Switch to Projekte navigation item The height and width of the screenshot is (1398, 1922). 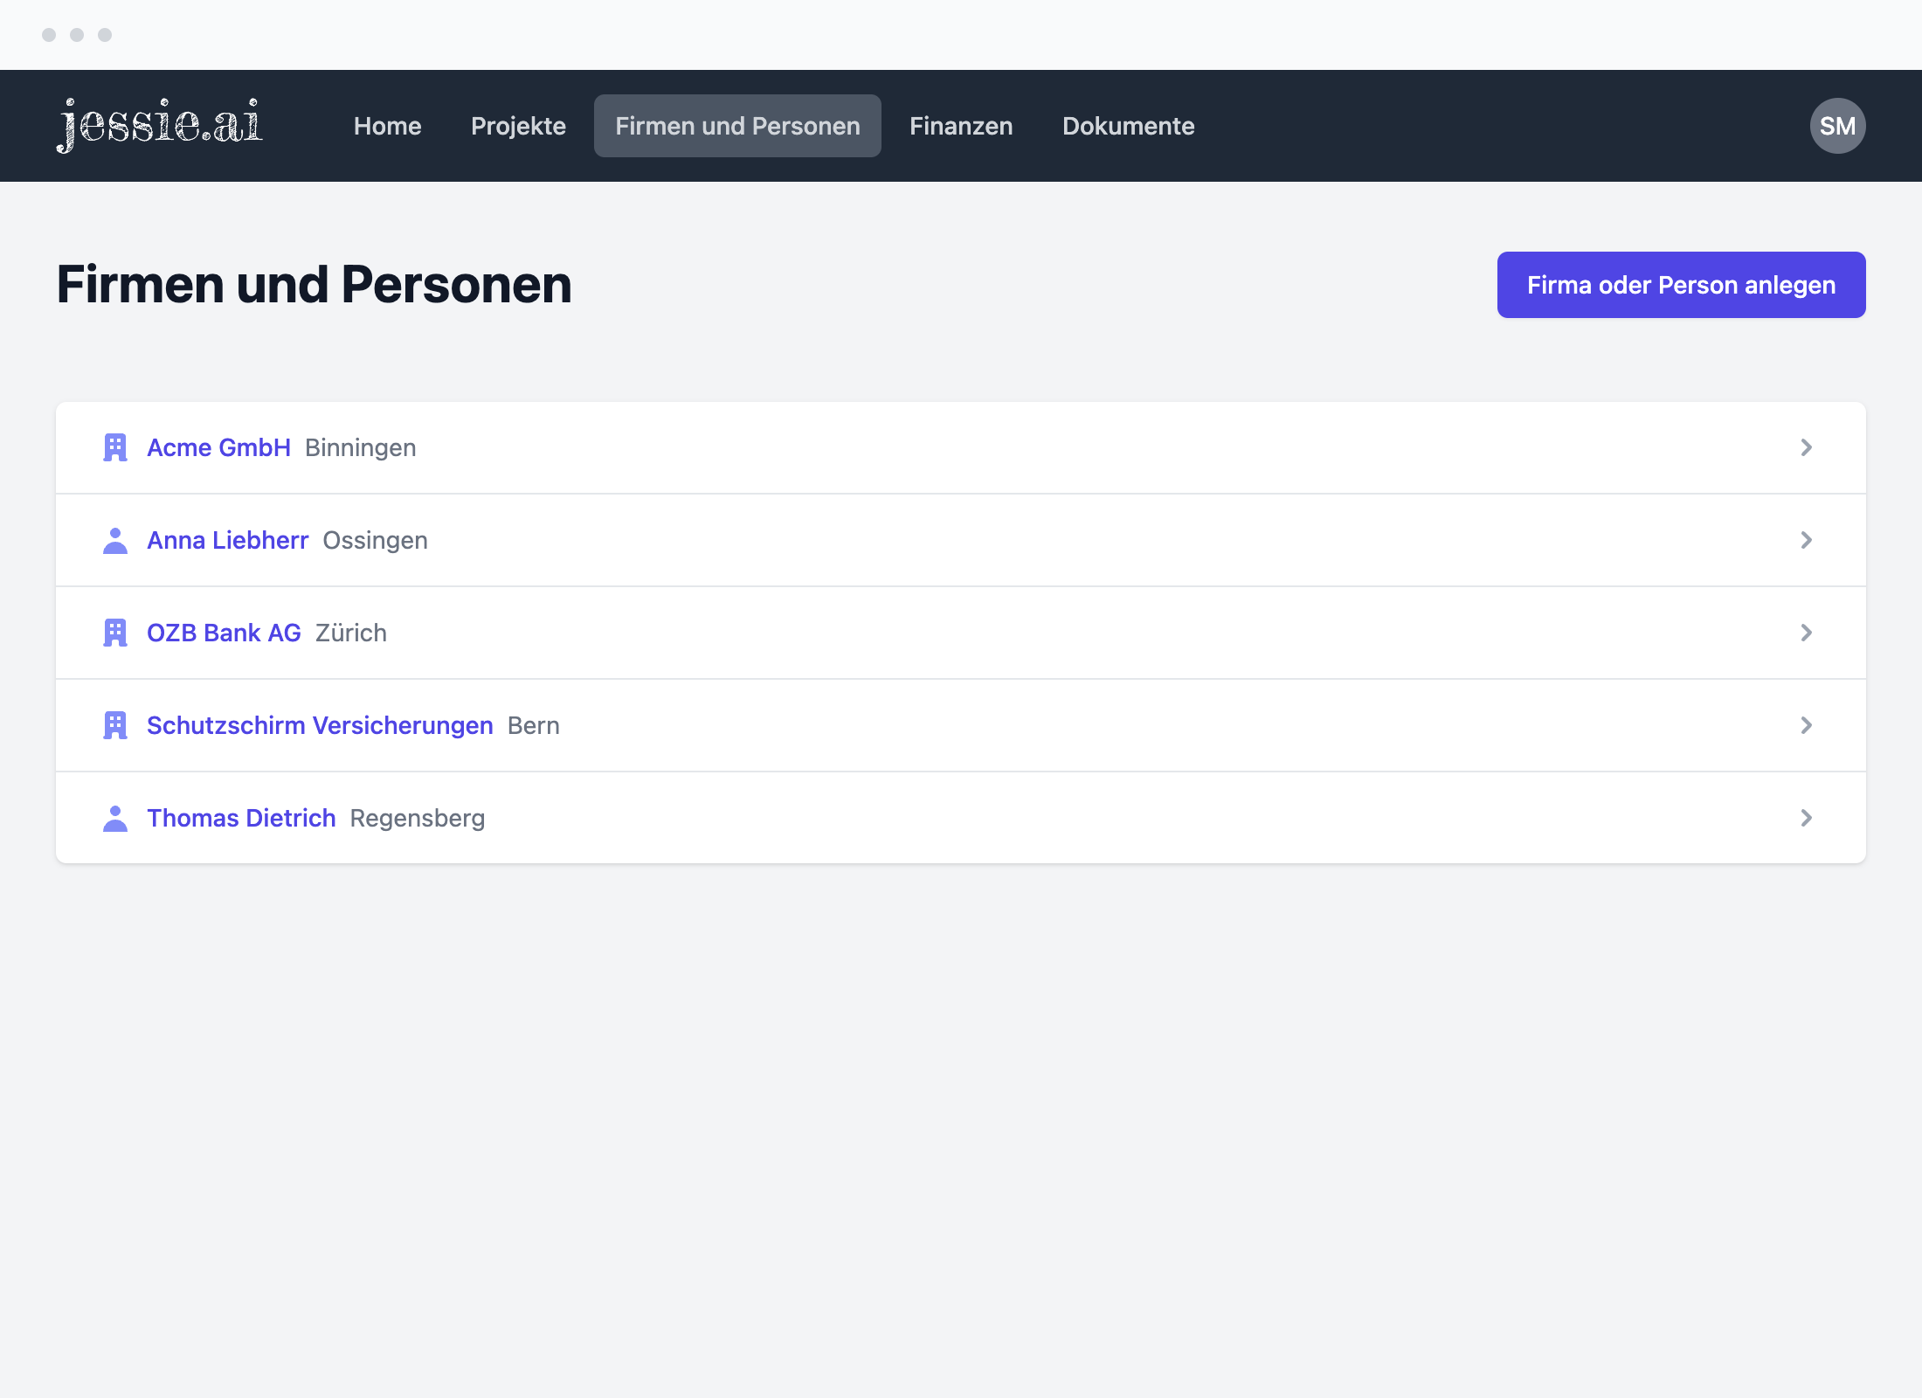coord(518,126)
